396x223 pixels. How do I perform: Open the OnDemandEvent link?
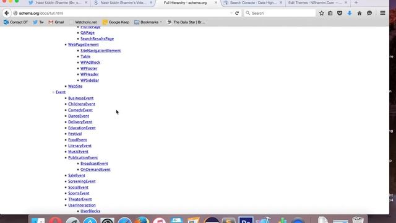[x=95, y=169]
